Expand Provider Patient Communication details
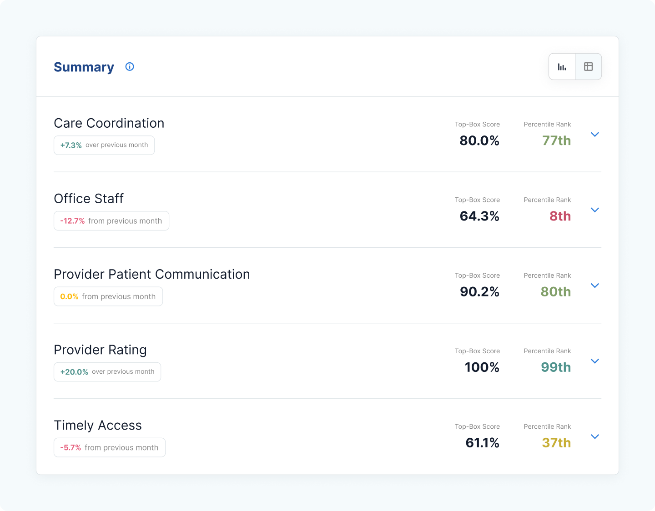This screenshot has height=511, width=655. coord(595,286)
